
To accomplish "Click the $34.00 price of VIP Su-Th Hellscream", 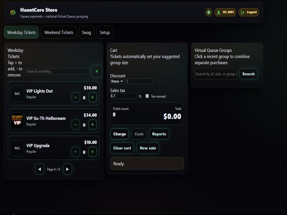I will [x=90, y=115].
